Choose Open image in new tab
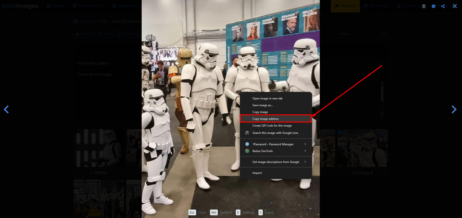Image resolution: width=462 pixels, height=218 pixels. (276, 98)
